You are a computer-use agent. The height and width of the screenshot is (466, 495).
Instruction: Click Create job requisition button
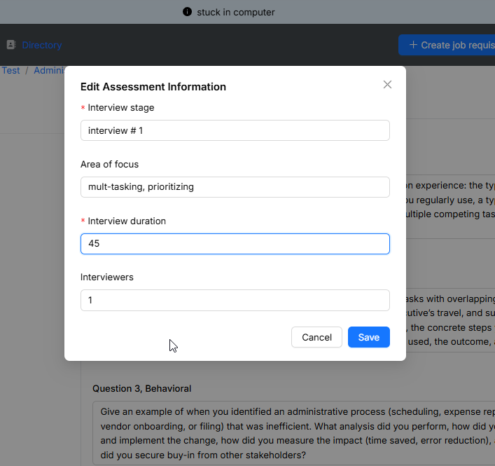(x=447, y=45)
